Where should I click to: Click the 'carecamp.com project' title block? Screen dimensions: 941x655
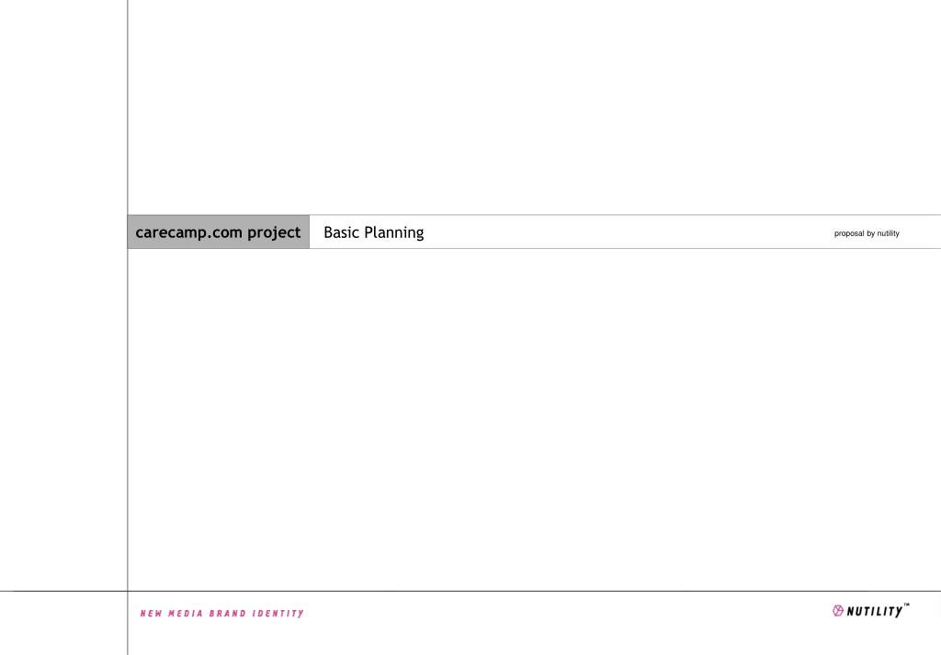[x=219, y=232]
